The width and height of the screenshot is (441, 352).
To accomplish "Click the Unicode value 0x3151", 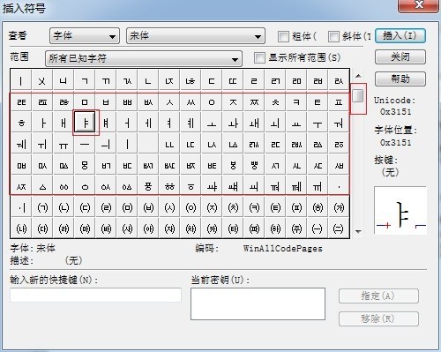I will (396, 112).
